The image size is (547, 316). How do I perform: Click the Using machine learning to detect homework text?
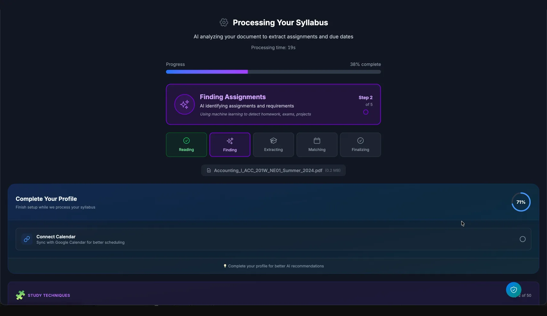pyautogui.click(x=256, y=114)
